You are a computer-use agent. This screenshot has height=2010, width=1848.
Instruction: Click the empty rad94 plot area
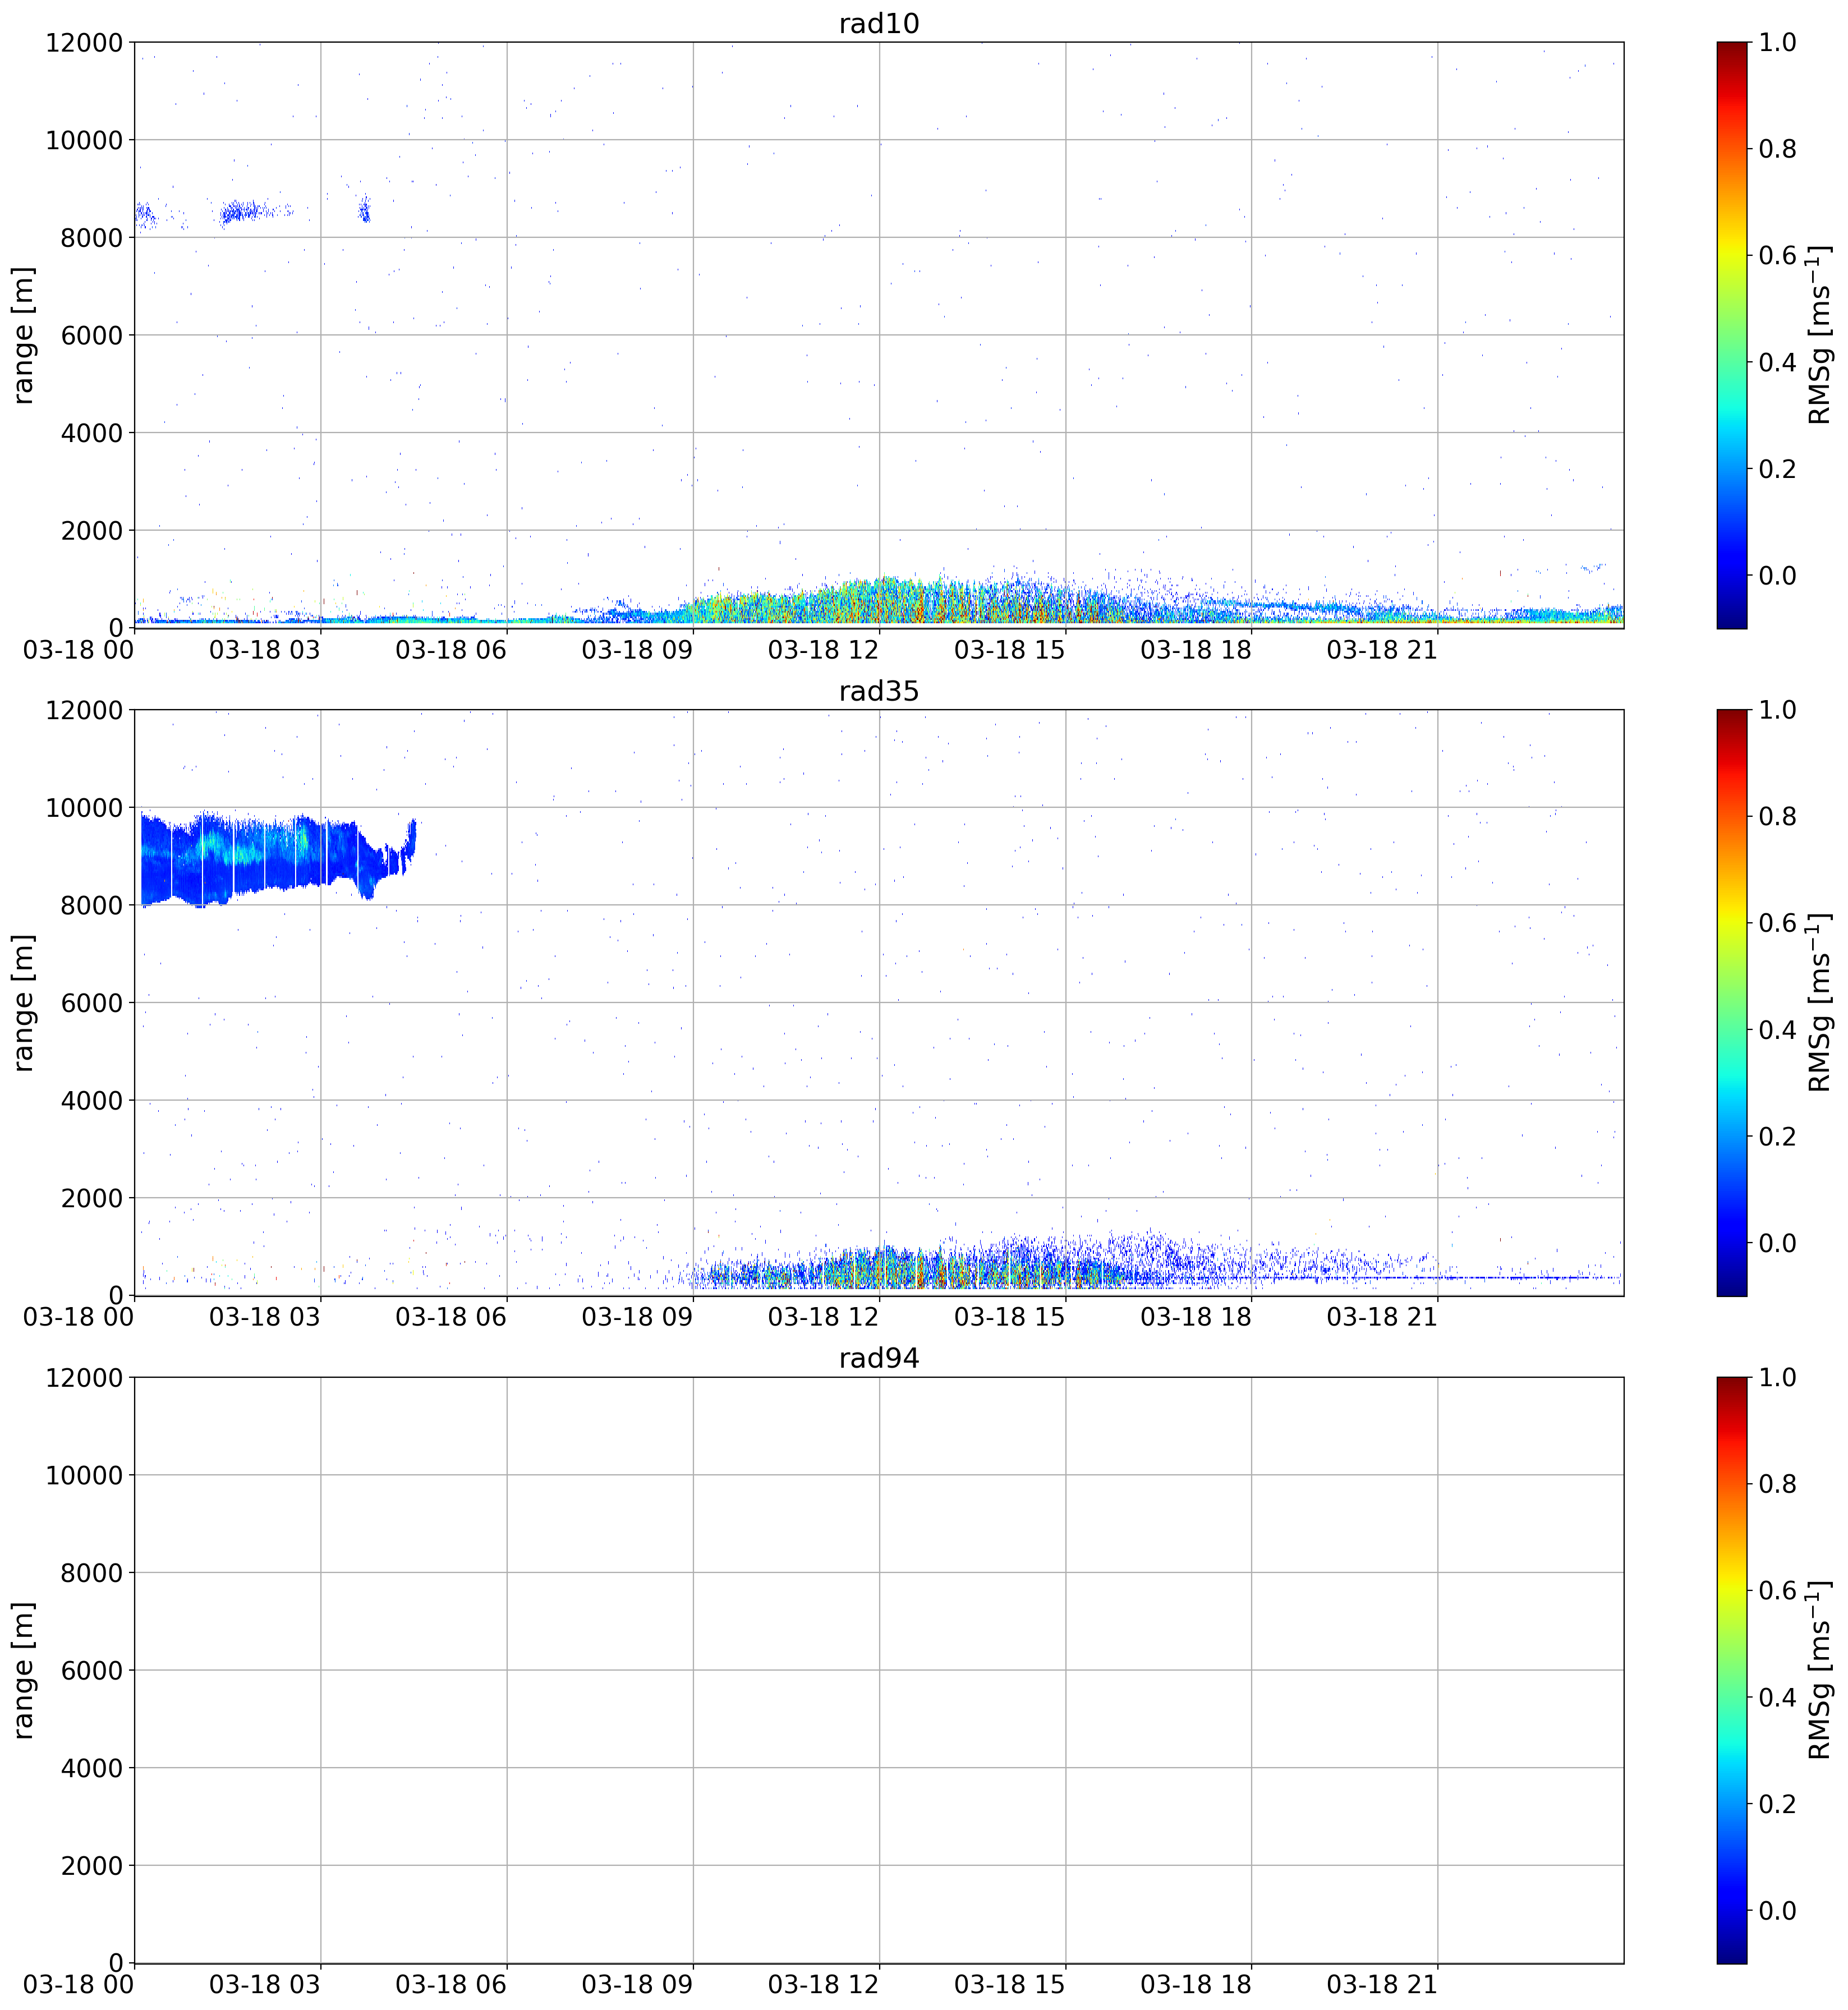(878, 1670)
